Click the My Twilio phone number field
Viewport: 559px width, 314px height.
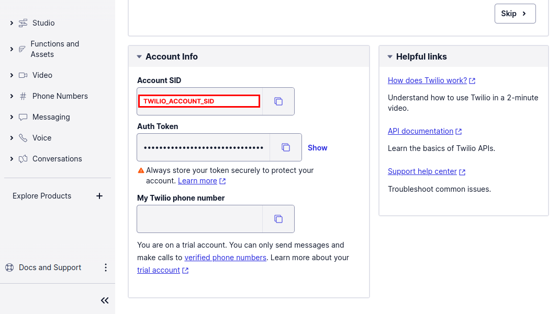199,219
